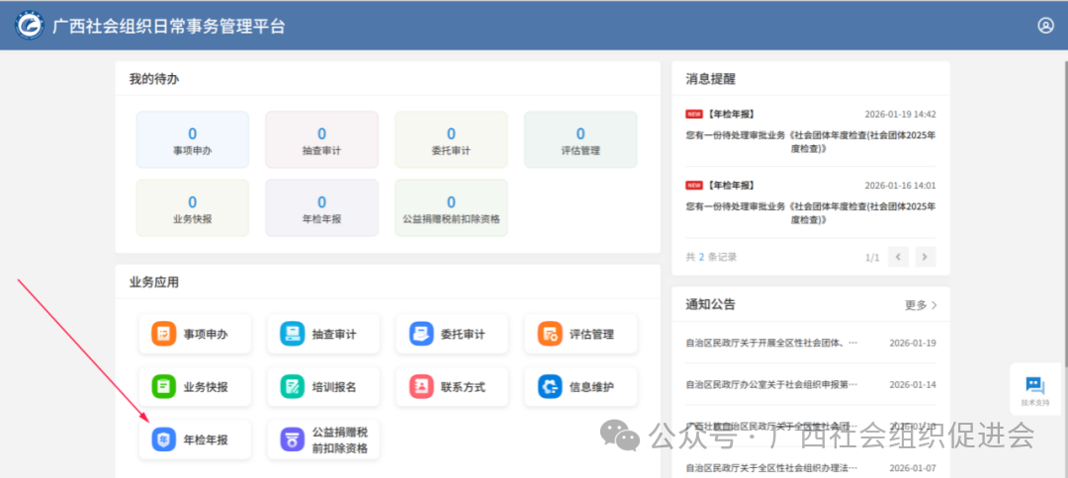Open 公益捐赠税前扣除资格 application icon

293,439
